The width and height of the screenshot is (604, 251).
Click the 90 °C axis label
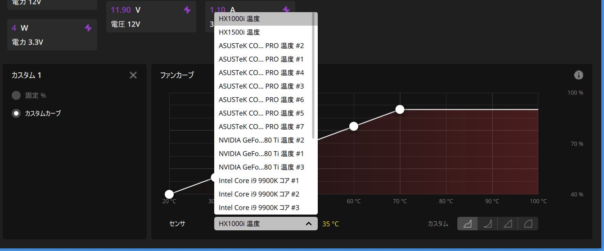[x=492, y=201]
